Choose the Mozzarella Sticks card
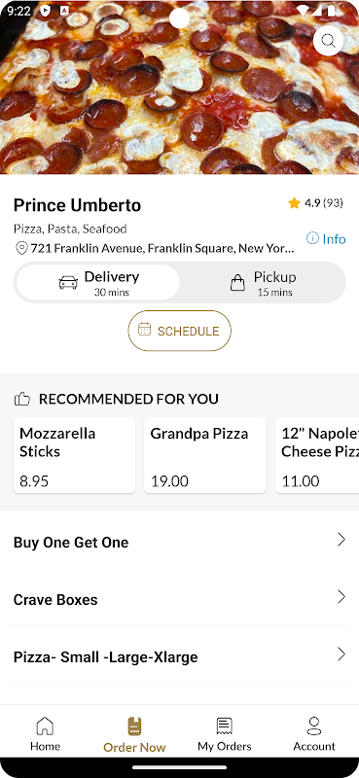 tap(74, 455)
